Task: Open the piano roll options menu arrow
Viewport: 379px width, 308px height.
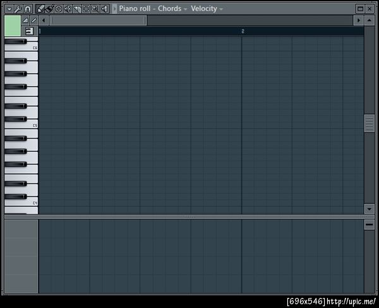Action: click(9, 9)
